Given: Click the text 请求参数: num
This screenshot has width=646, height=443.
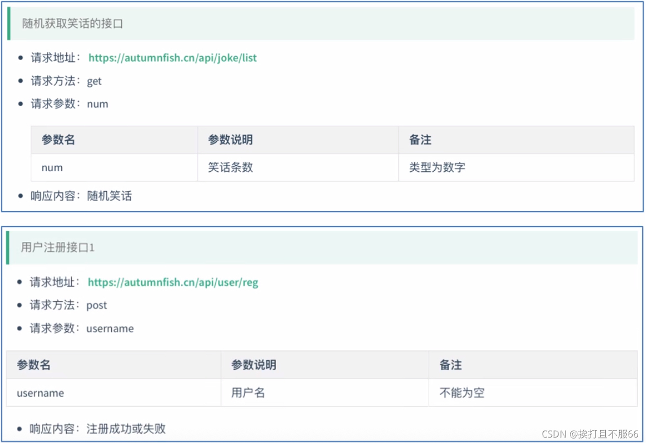Looking at the screenshot, I should 69,104.
